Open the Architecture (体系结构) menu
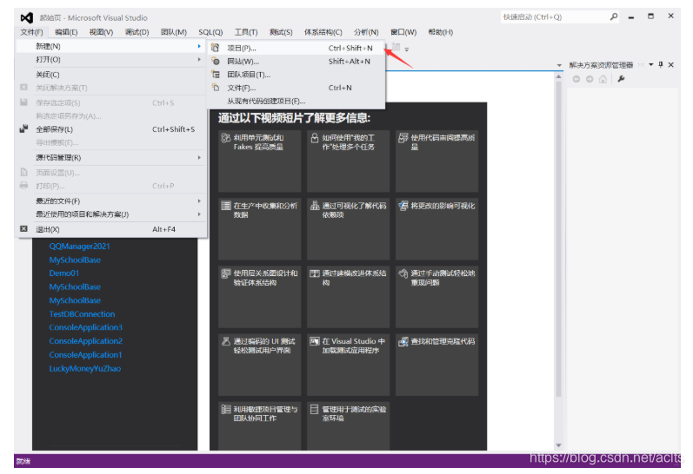The width and height of the screenshot is (693, 474). (x=323, y=32)
